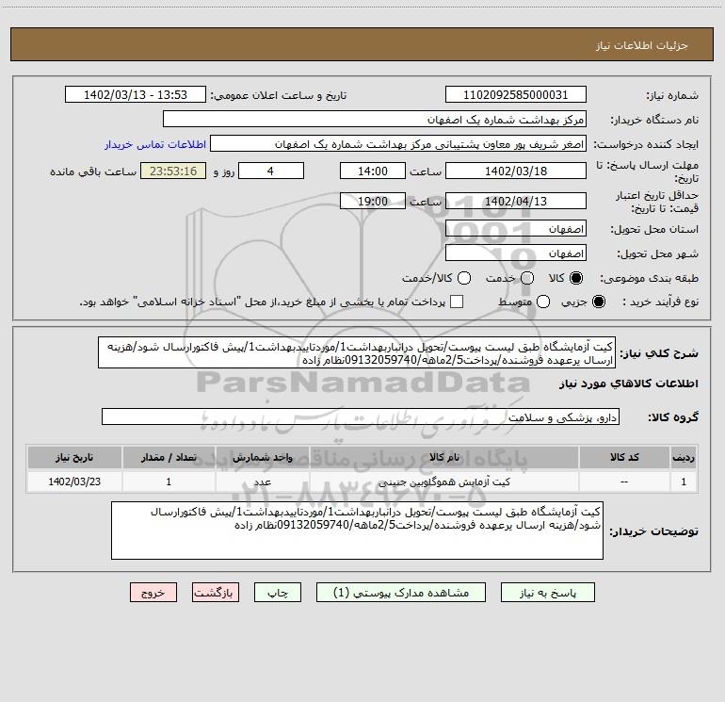The height and width of the screenshot is (702, 725).
Task: Click the delivery province field اصفهان
Action: click(516, 229)
